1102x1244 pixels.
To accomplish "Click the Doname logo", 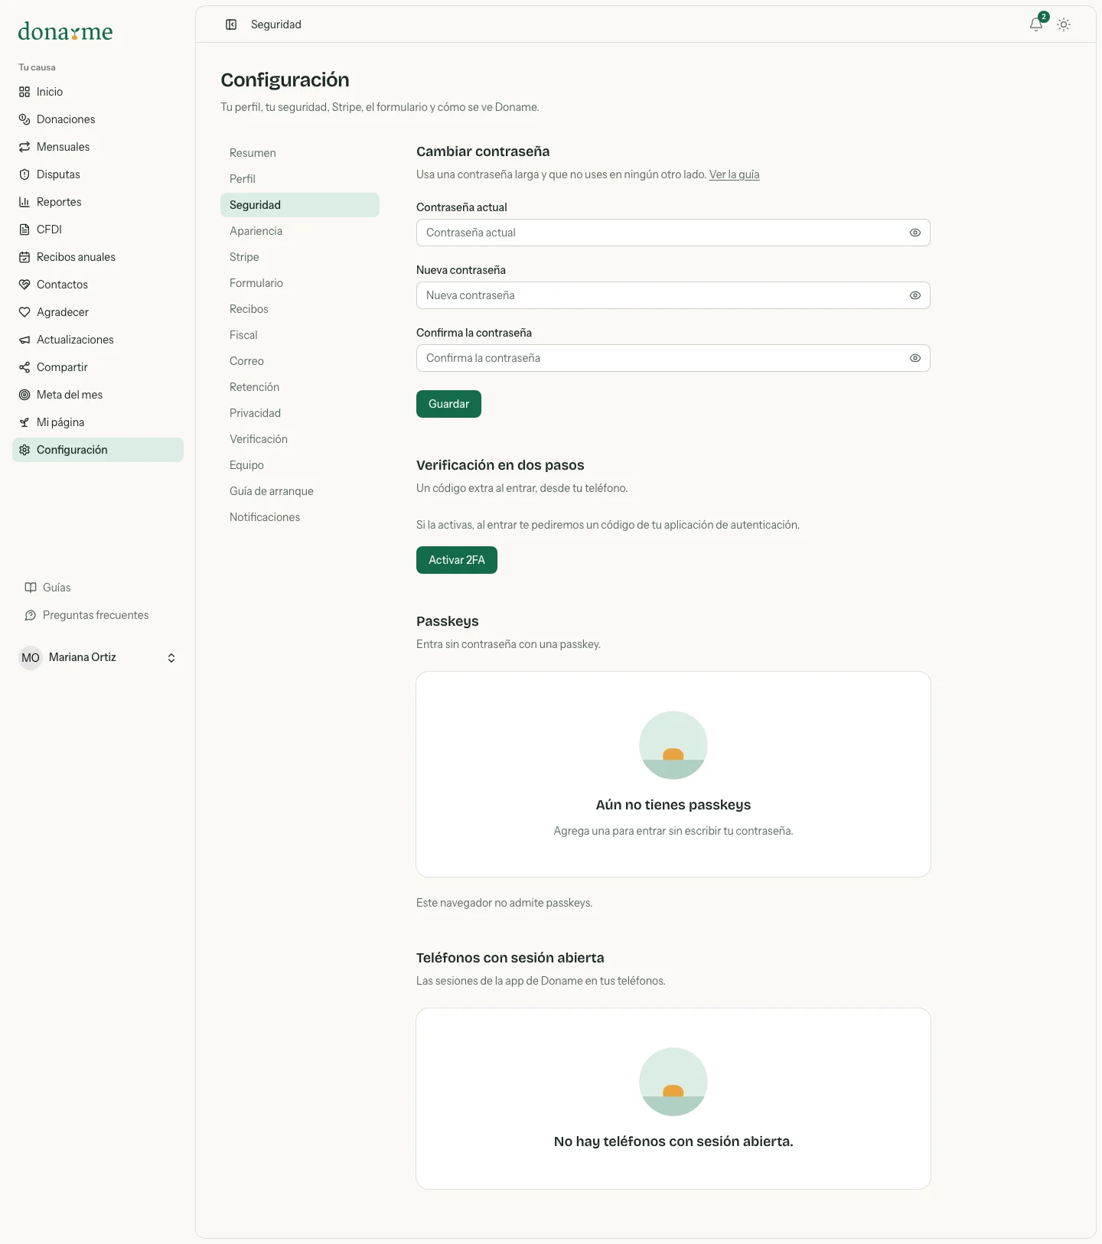I will click(x=66, y=31).
